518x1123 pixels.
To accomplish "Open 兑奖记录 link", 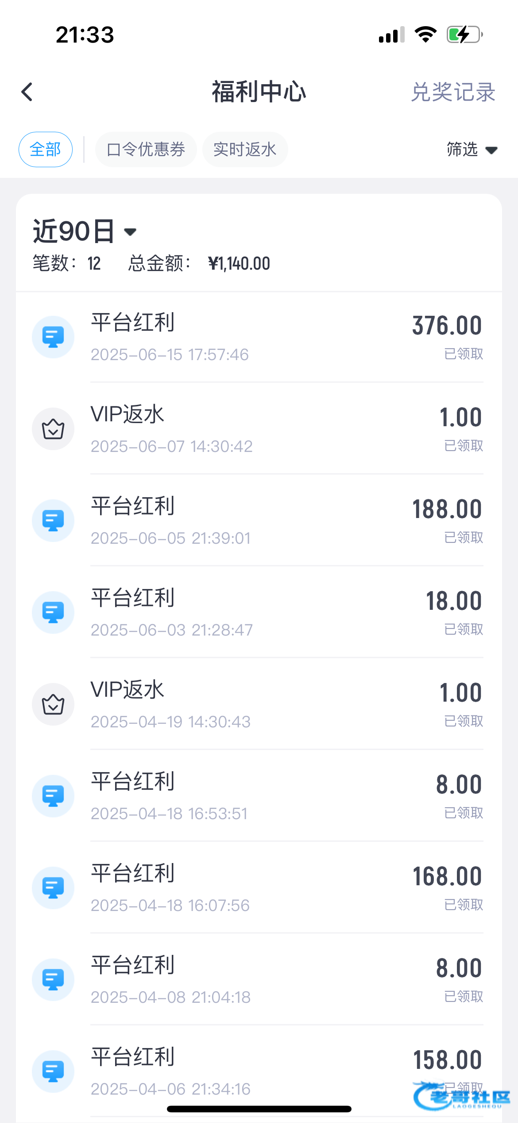I will [453, 92].
